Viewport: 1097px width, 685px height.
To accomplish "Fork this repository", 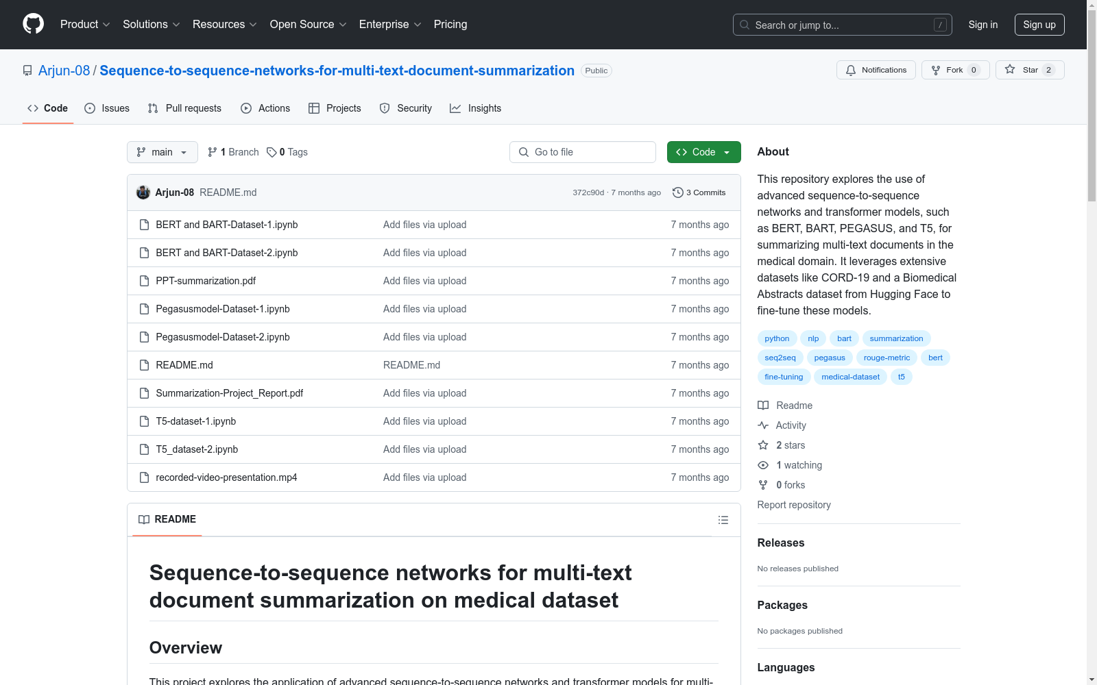I will point(955,70).
